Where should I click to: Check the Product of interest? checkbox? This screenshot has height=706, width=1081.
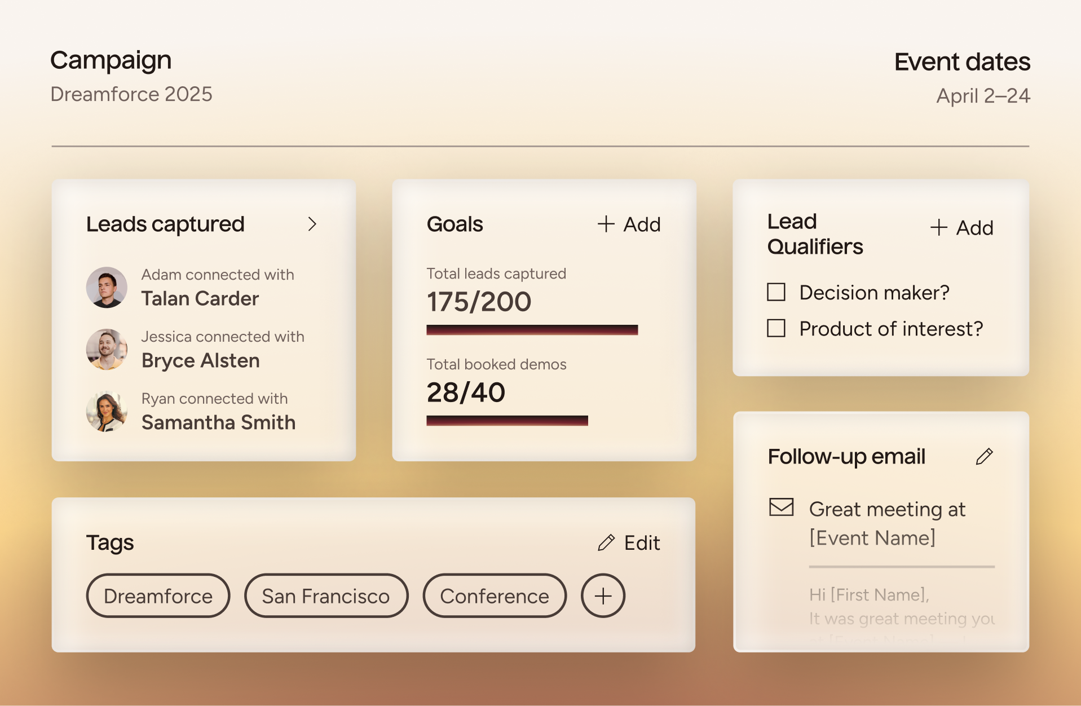776,328
